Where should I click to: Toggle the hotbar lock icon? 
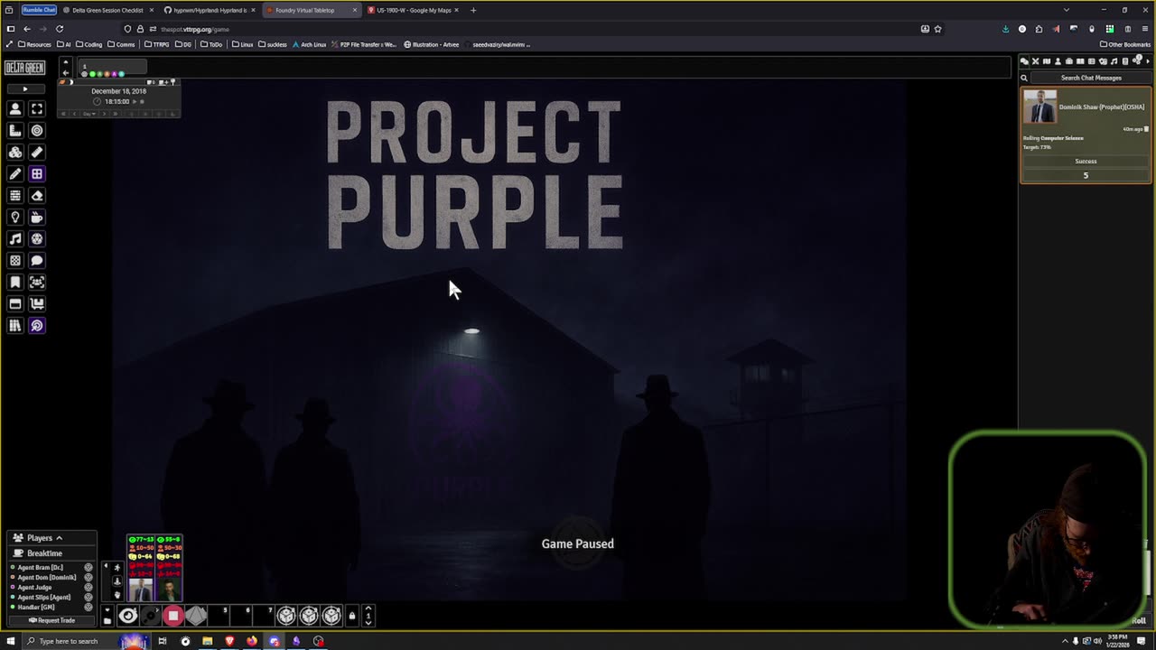(x=352, y=616)
